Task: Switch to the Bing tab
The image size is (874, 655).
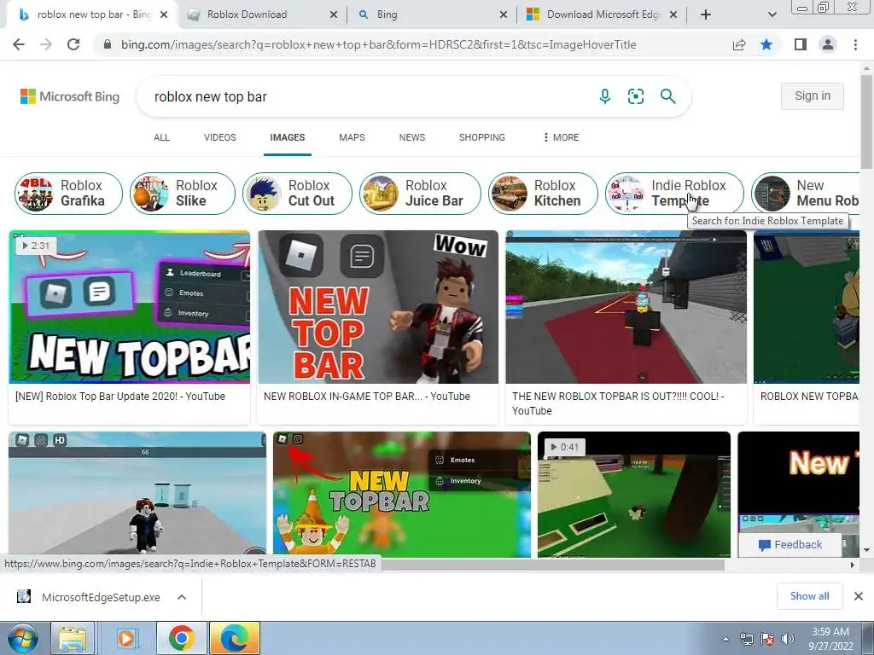Action: click(x=432, y=14)
